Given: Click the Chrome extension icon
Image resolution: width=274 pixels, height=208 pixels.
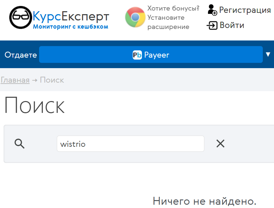Looking at the screenshot, I should click(x=135, y=17).
